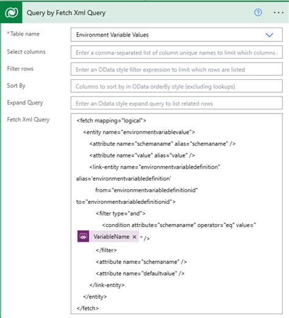Viewport: 289px width, 318px height.
Task: Open help via the question mark icon
Action: (x=258, y=13)
